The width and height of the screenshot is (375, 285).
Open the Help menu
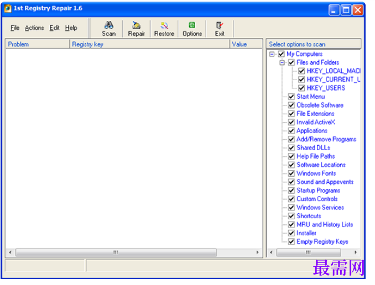pyautogui.click(x=71, y=28)
